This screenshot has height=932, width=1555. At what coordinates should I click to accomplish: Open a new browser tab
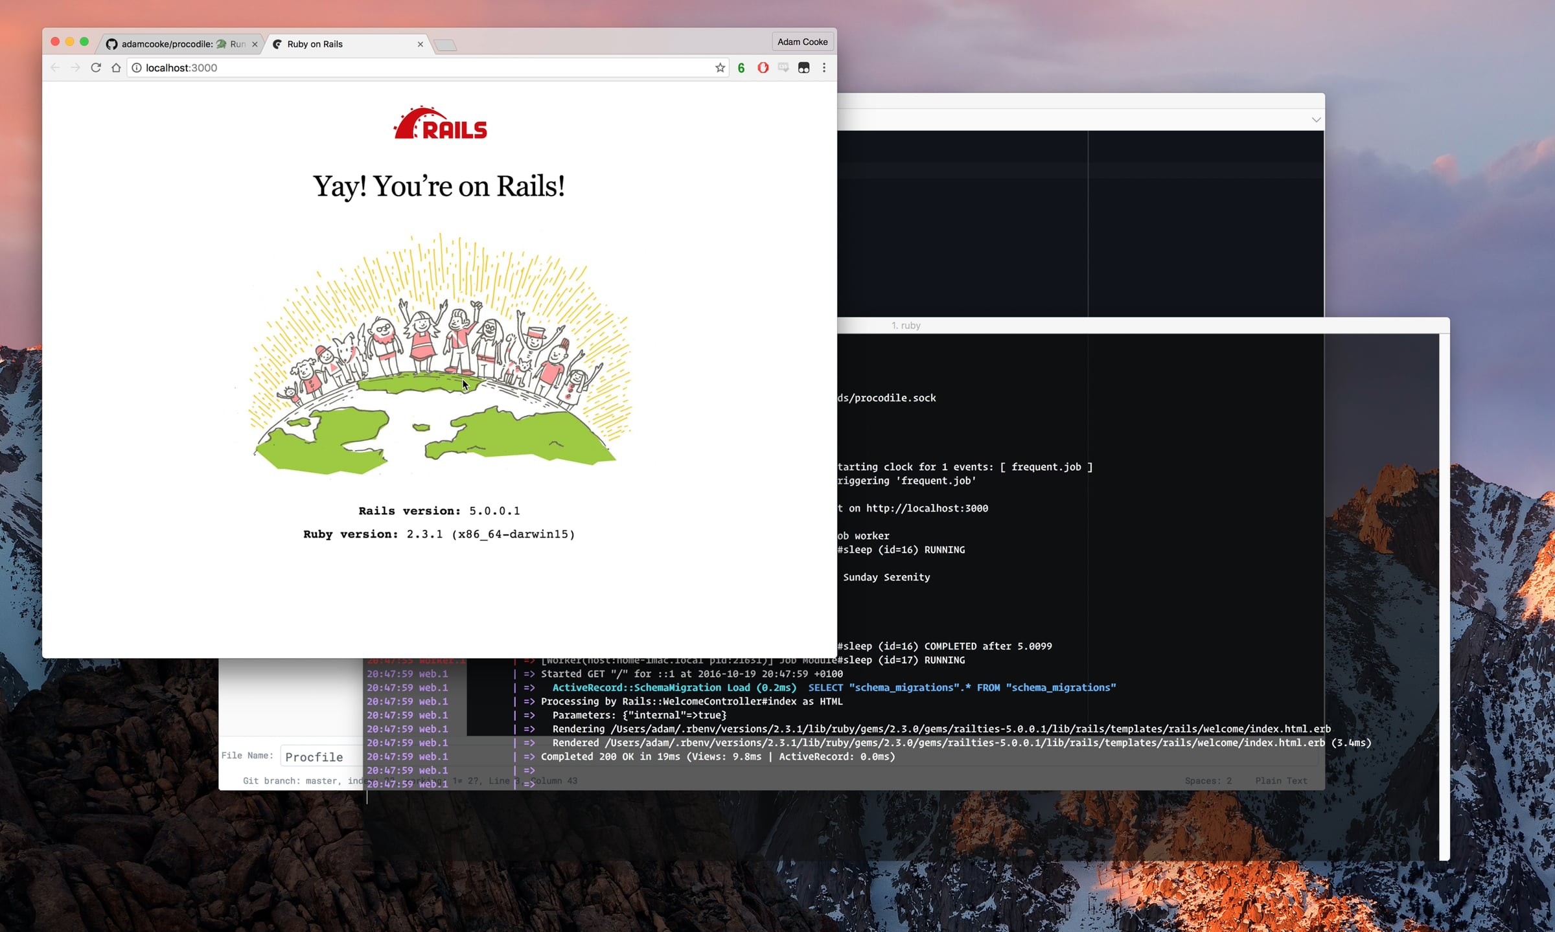pyautogui.click(x=445, y=45)
